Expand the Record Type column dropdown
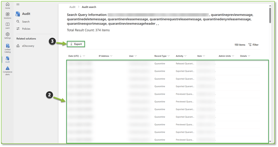Viewport: 278px width, 147px height. tap(168, 56)
